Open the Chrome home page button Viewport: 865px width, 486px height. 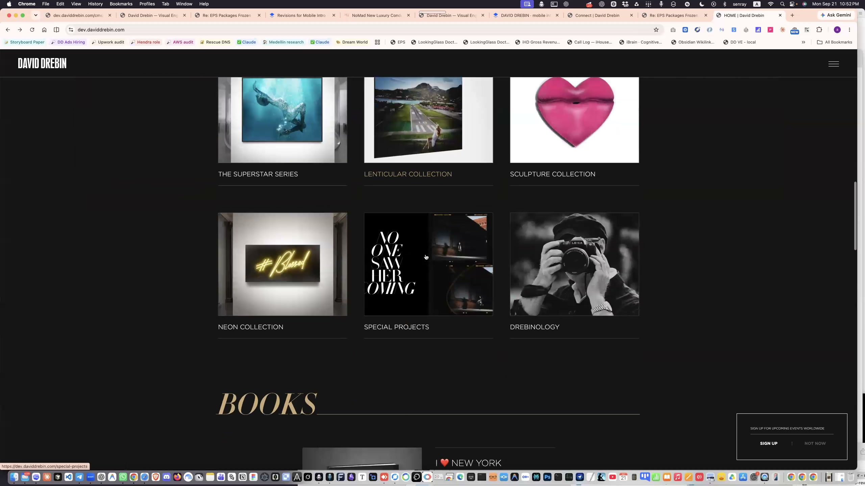click(44, 30)
